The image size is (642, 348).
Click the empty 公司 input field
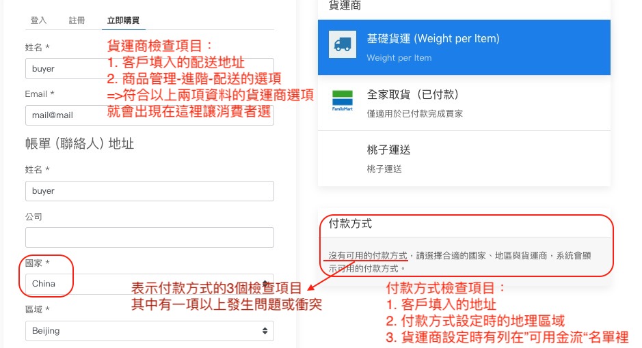[x=150, y=237]
